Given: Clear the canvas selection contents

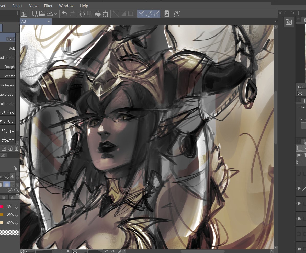Looking at the screenshot, I should pyautogui.click(x=82, y=14).
